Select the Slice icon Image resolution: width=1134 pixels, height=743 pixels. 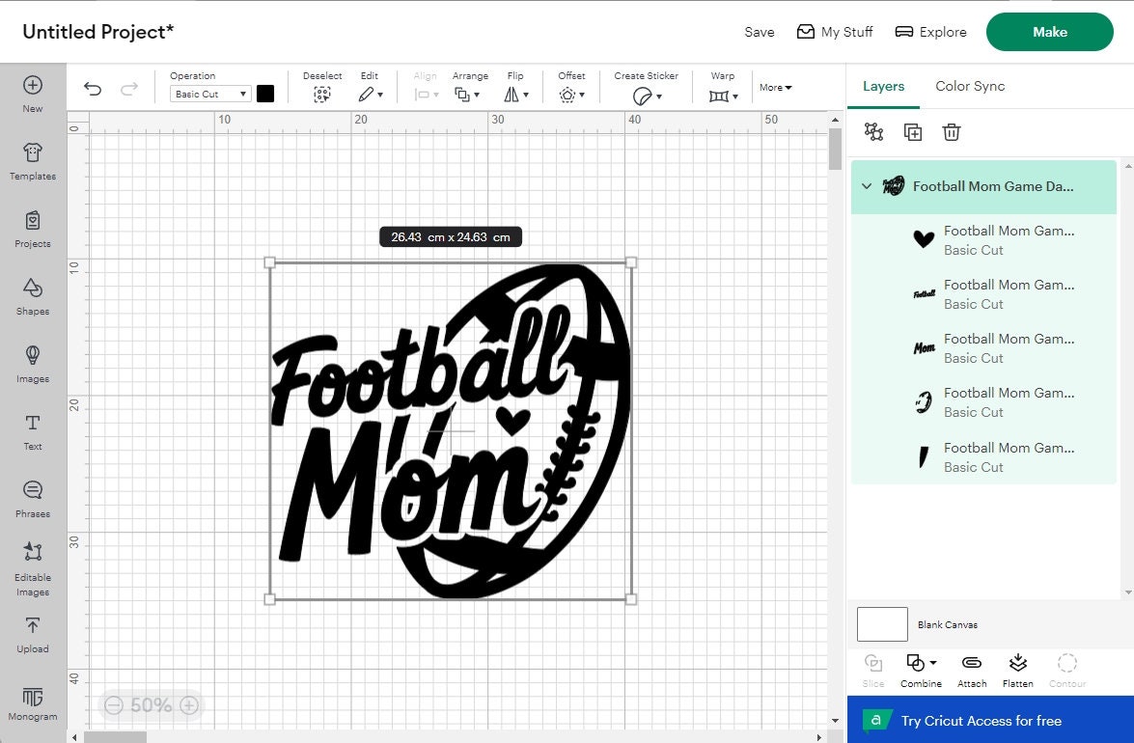(872, 670)
